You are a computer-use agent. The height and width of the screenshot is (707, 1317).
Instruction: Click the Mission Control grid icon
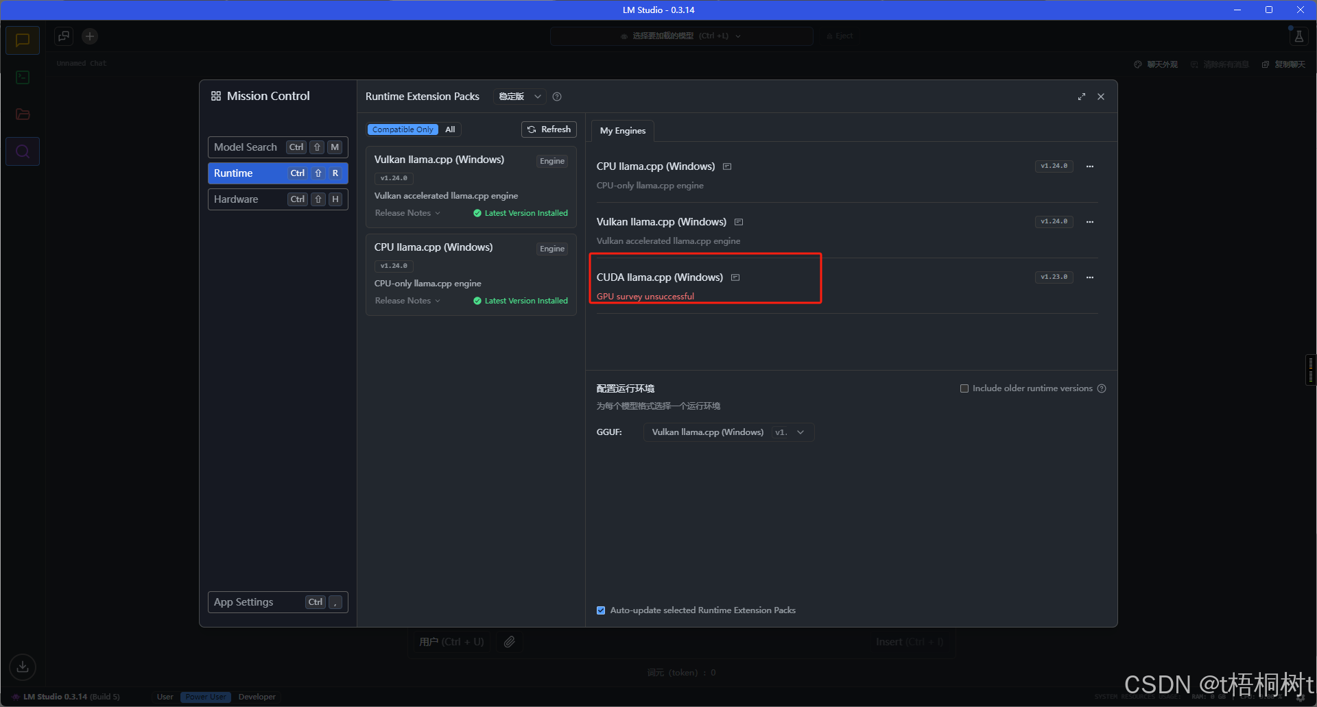coord(216,96)
